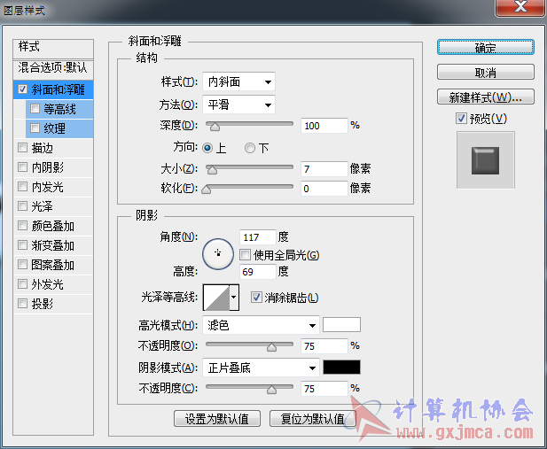This screenshot has height=449, width=547.
Task: Uncheck the 斜面和浮雕 checkbox
Action: [23, 89]
